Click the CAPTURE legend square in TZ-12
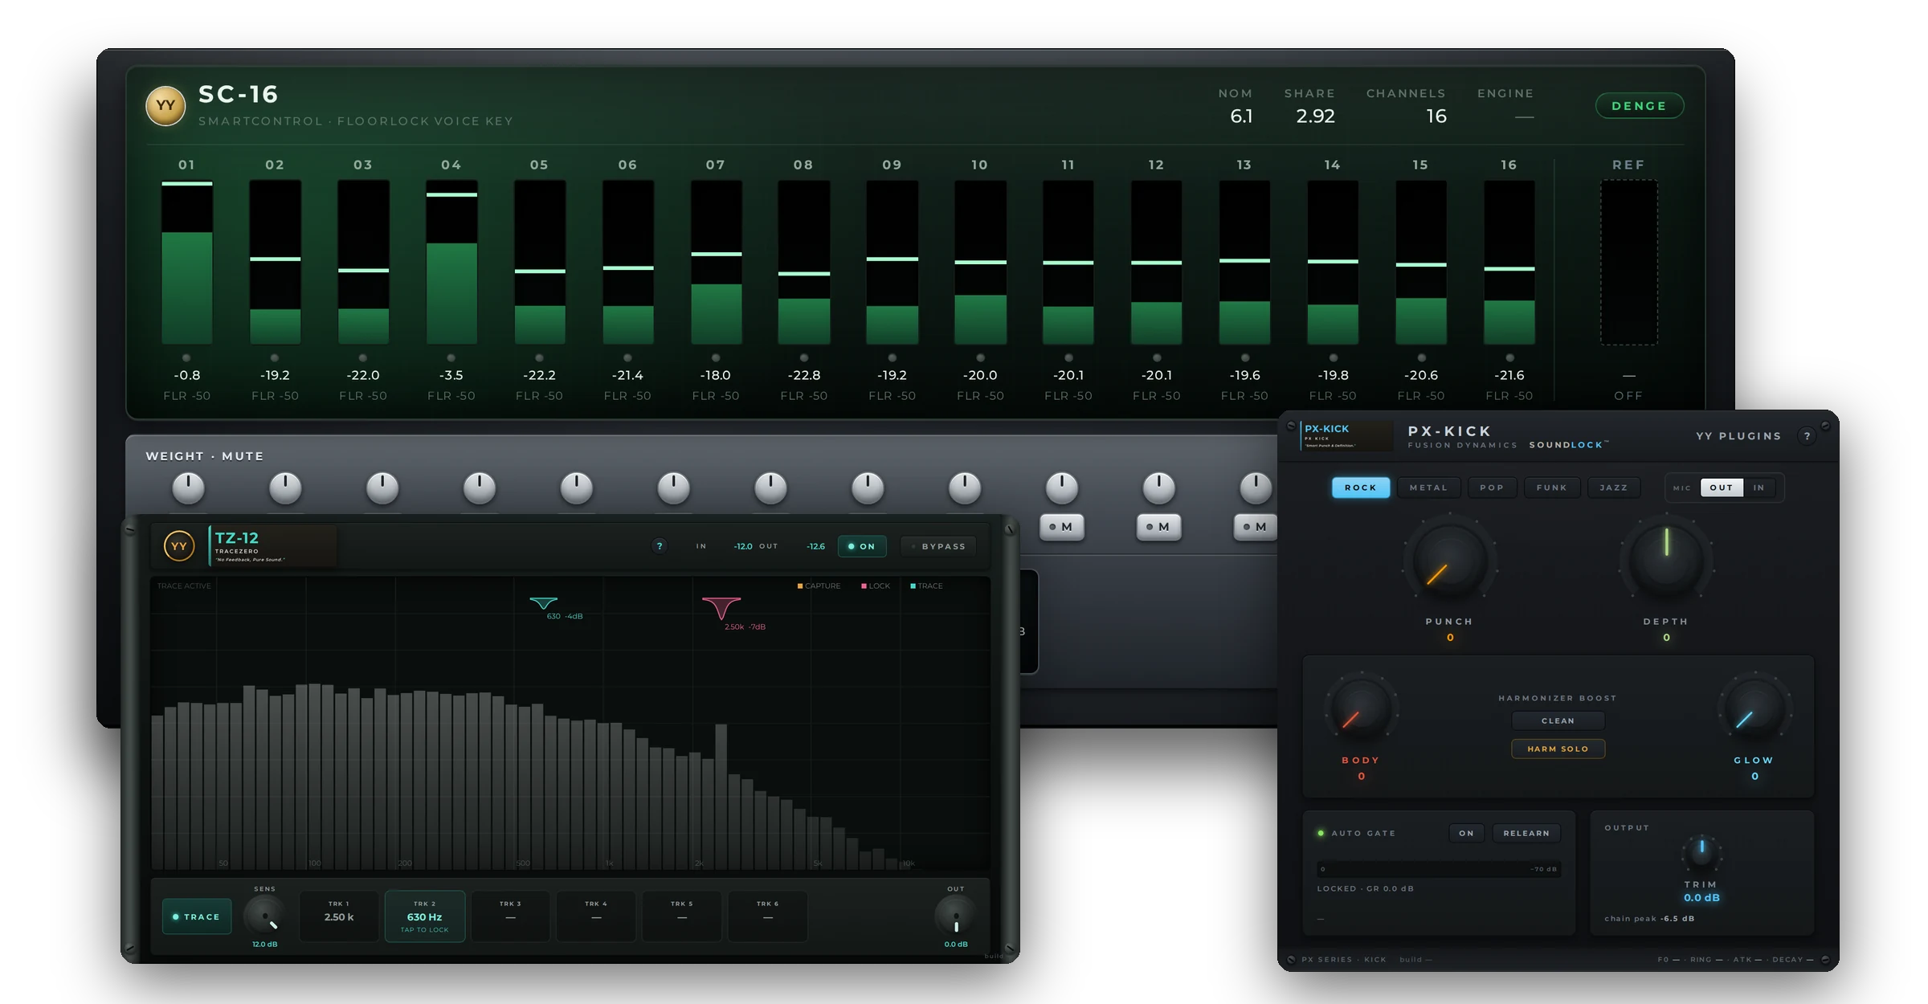The image size is (1928, 1004). pyautogui.click(x=800, y=586)
